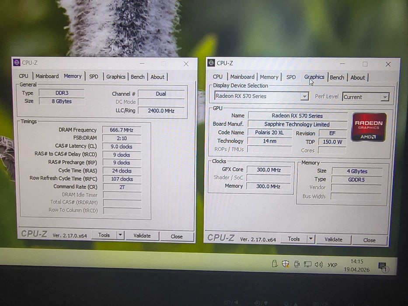Click the Tools button in the left CPU-Z window
The width and height of the screenshot is (408, 306).
(104, 235)
